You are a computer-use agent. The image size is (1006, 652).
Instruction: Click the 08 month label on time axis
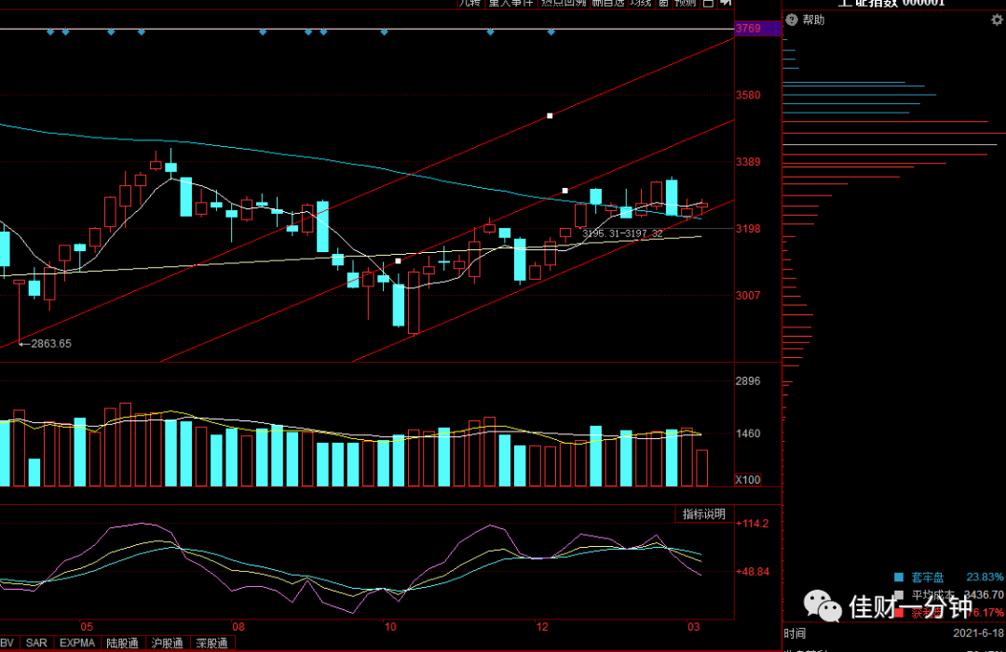point(238,626)
